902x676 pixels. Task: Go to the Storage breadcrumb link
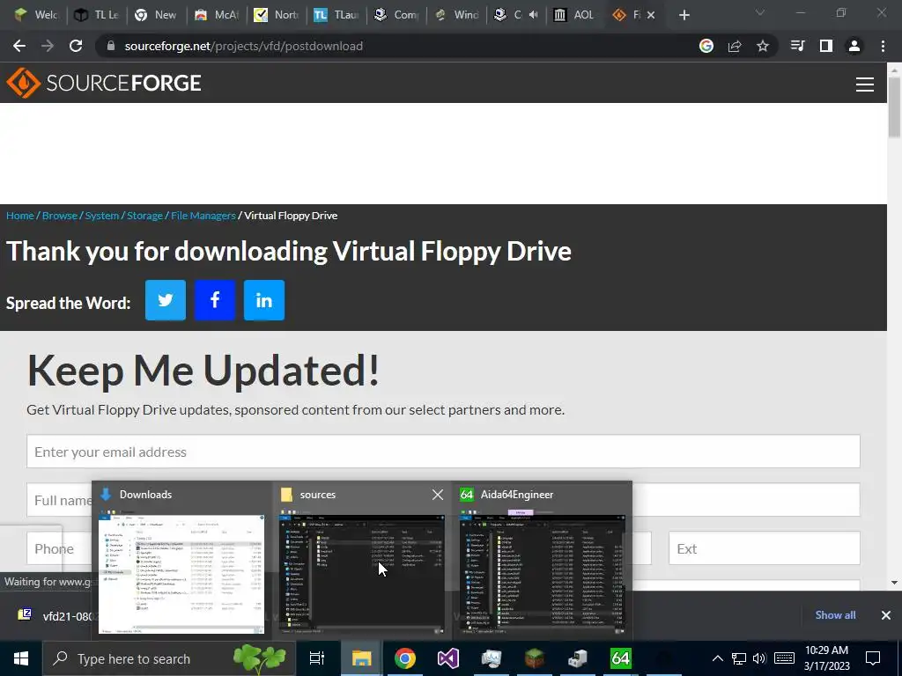(144, 216)
